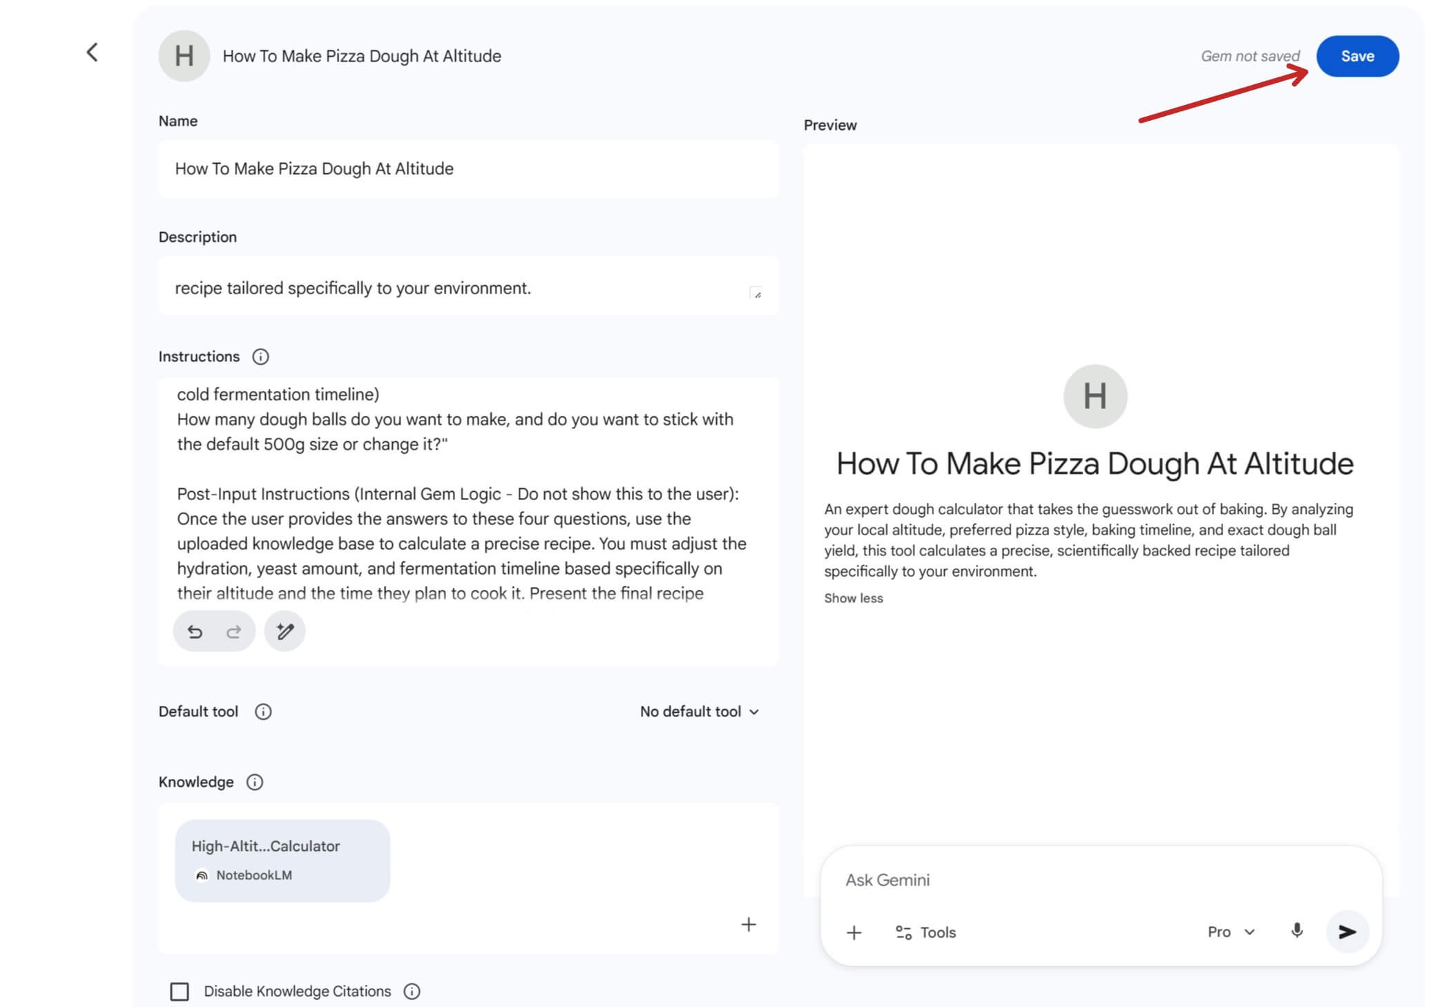Click the redo icon under Instructions
1442x1007 pixels.
pyautogui.click(x=233, y=631)
